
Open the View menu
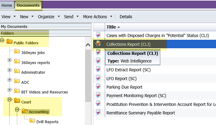point(6,17)
